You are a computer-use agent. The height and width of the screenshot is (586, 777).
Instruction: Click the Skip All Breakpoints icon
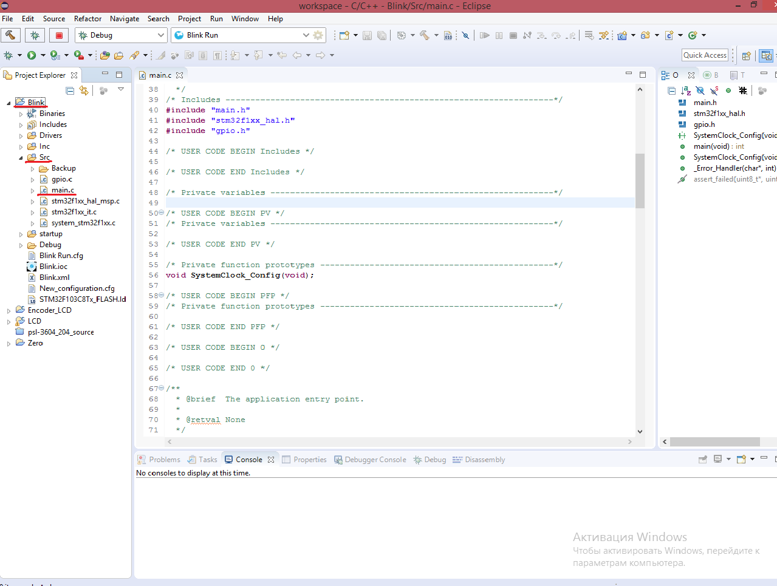pos(465,35)
